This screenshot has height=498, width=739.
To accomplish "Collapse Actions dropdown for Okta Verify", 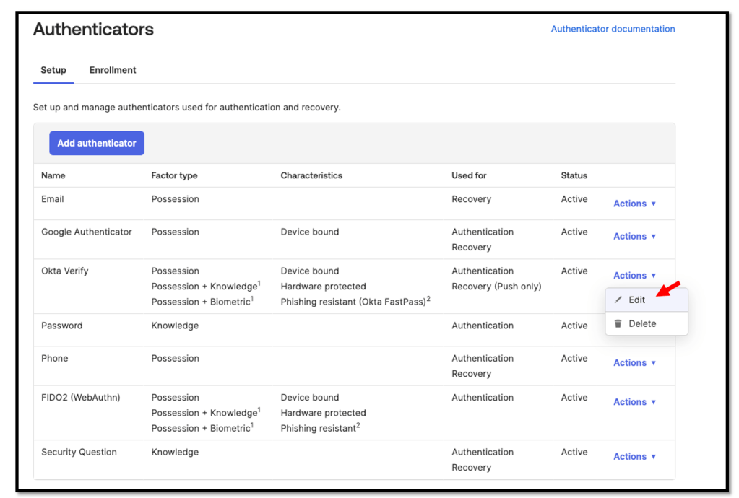I will 634,275.
